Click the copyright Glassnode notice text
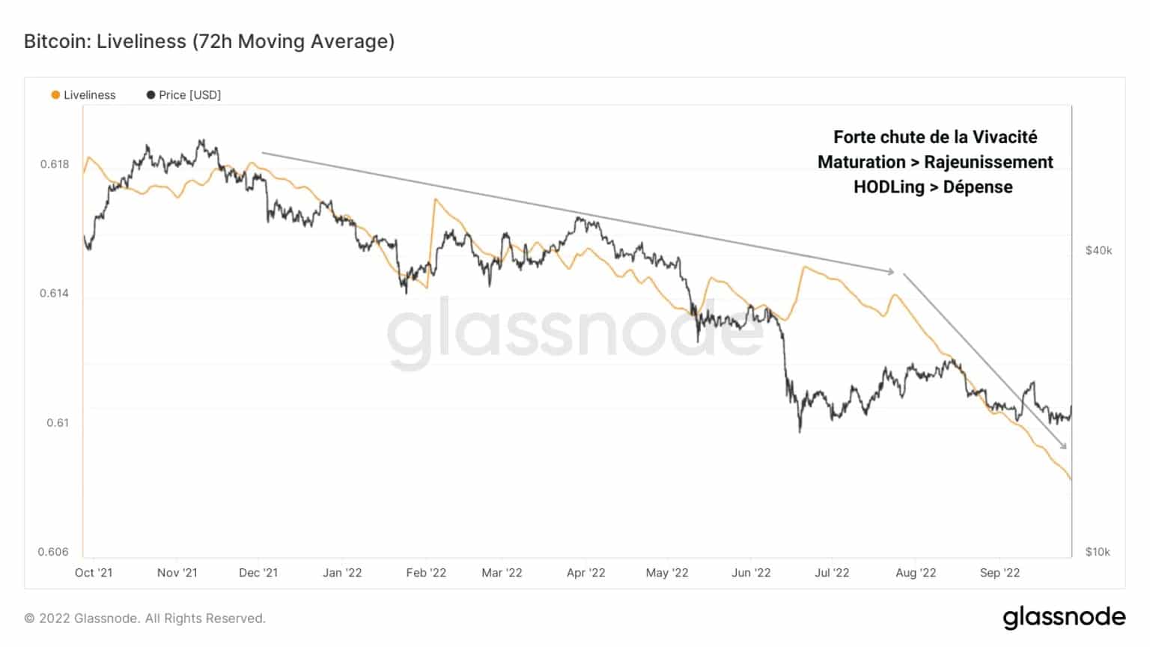The width and height of the screenshot is (1150, 647). coord(144,619)
